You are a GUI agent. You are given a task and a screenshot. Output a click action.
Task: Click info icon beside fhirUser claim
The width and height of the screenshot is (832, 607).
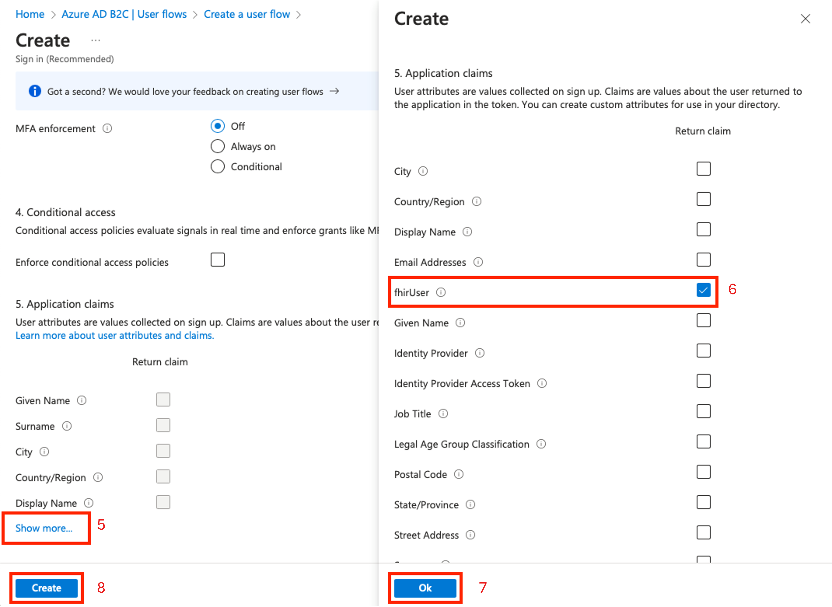(x=441, y=292)
